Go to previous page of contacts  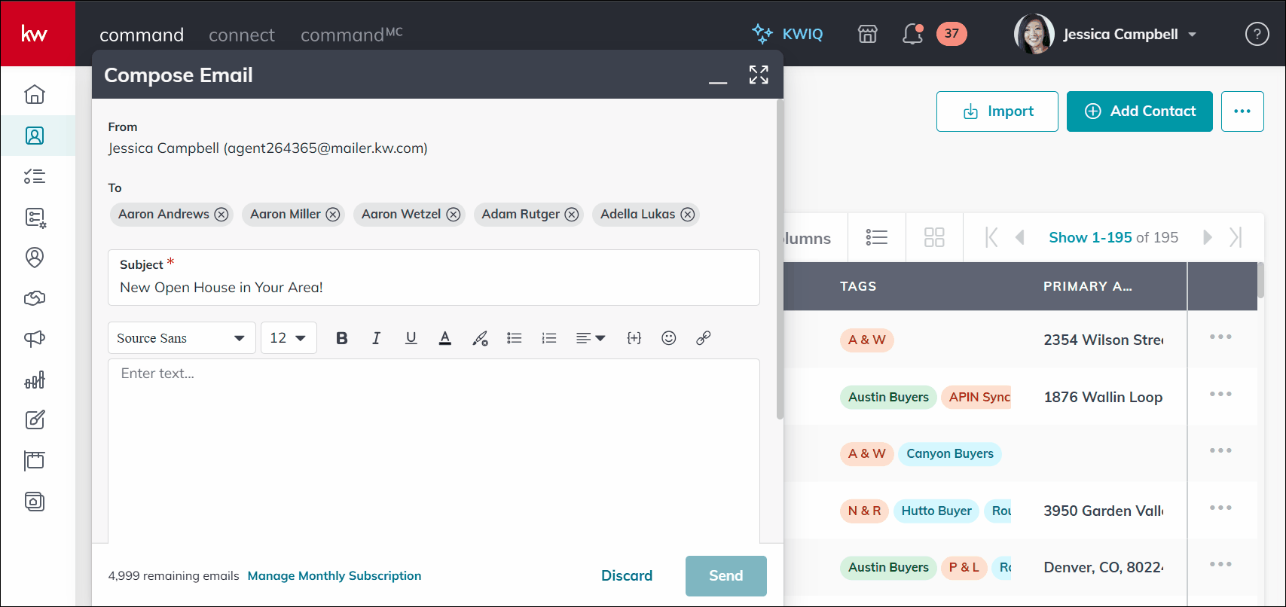(1020, 237)
